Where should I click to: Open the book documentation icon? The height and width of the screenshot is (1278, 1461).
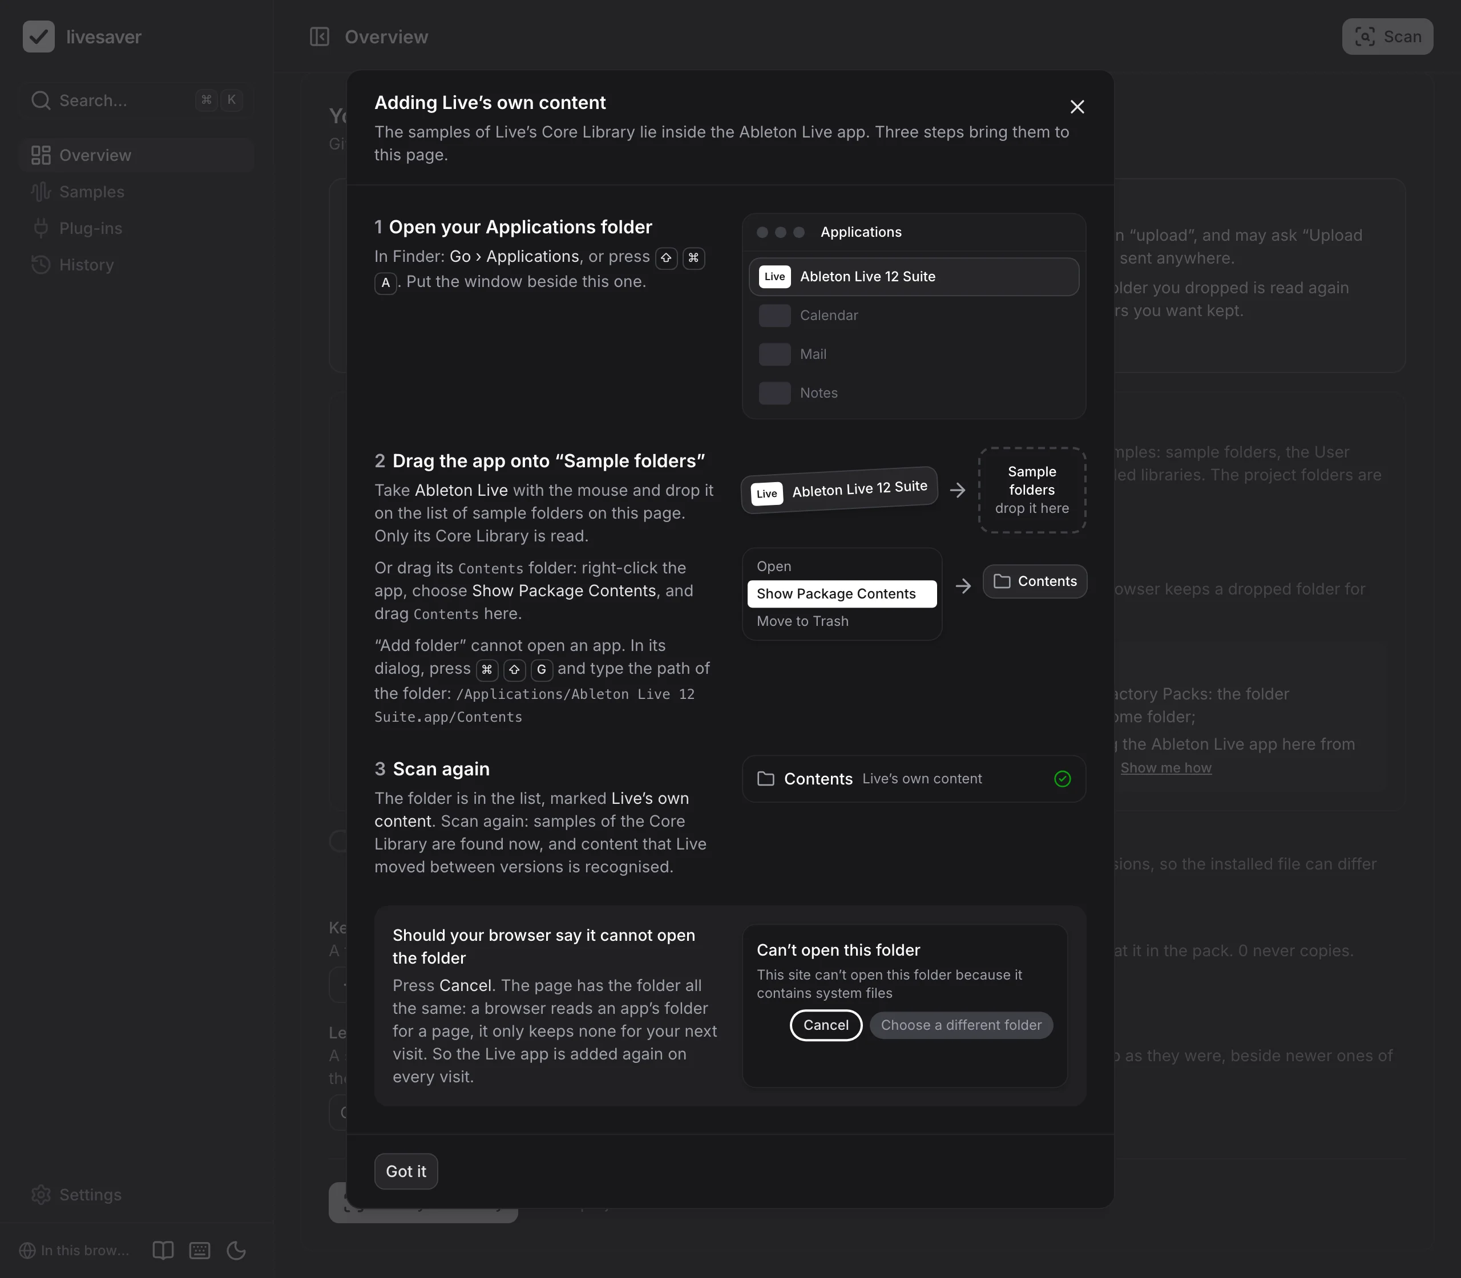point(163,1250)
